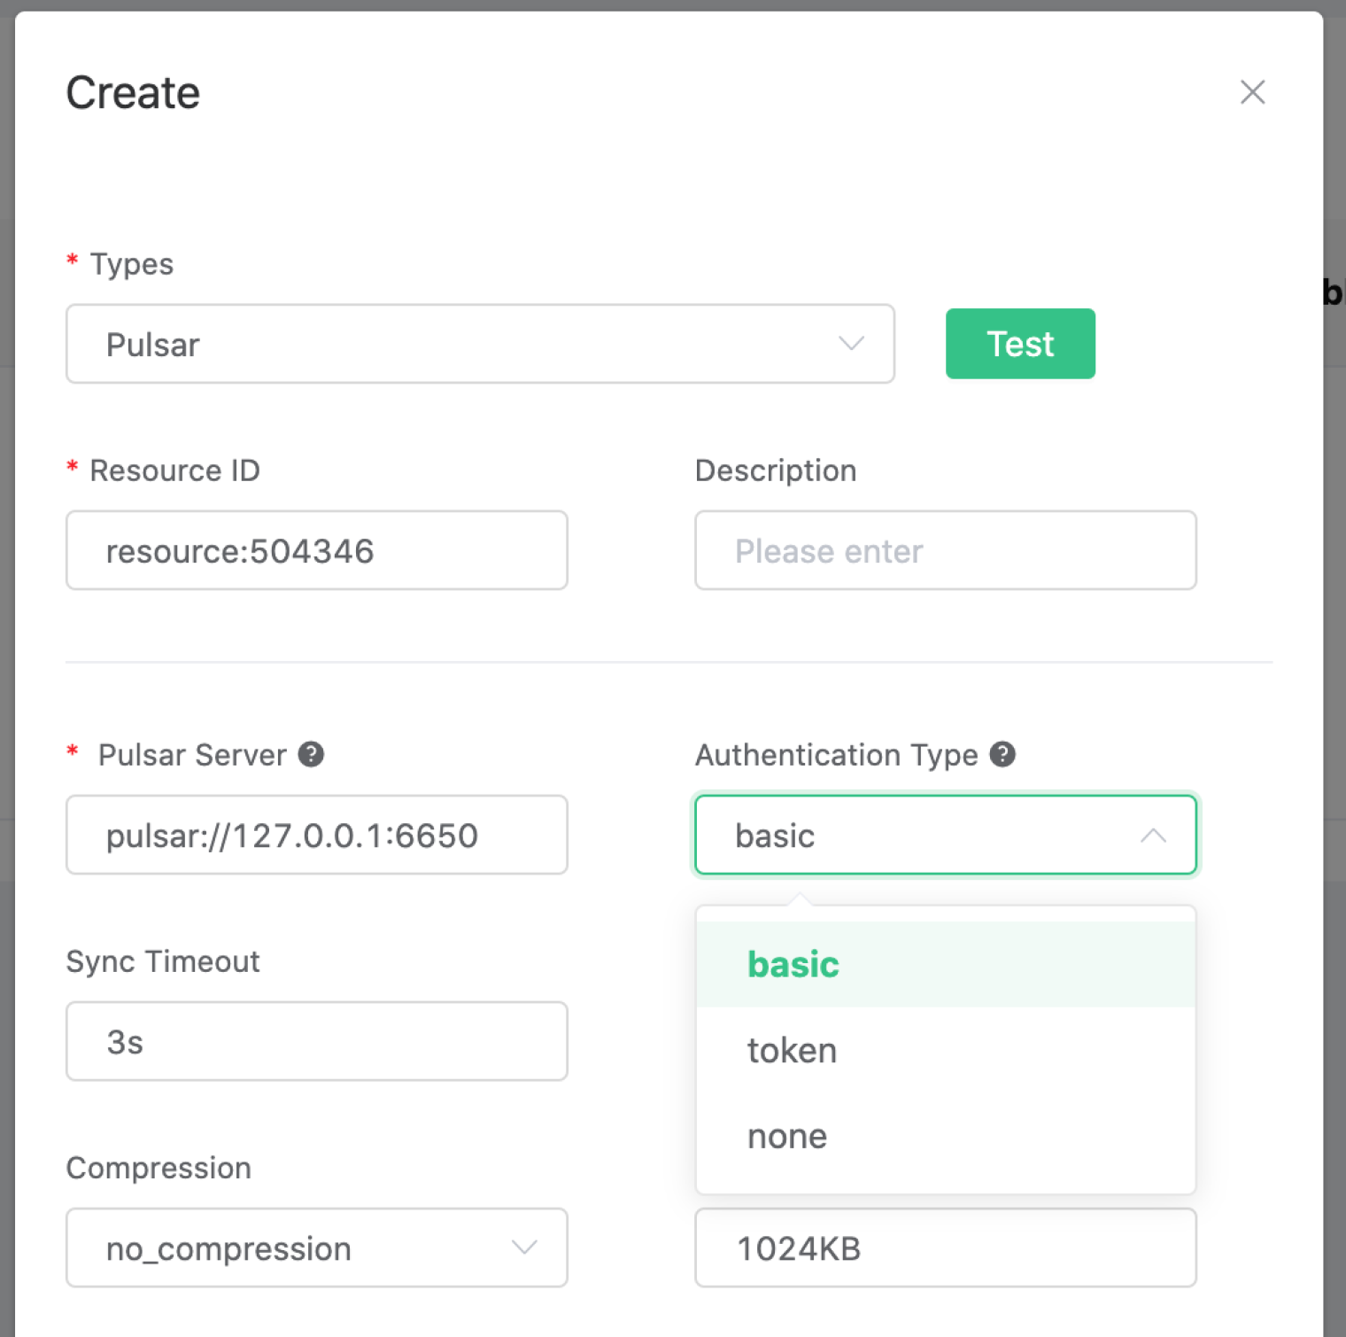Click the Resource ID label
1346x1337 pixels.
tap(175, 470)
